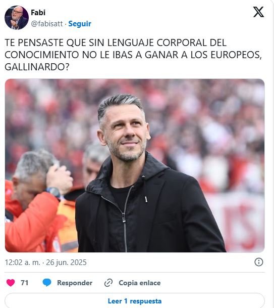Open the photo of the man in black jacket
This screenshot has height=308, width=274.
tap(135, 165)
